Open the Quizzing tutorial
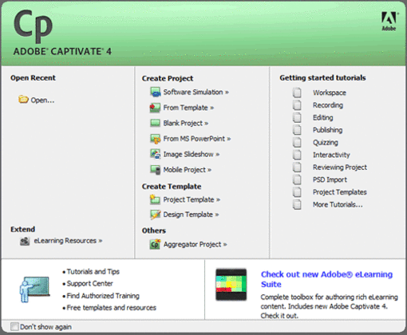 (x=326, y=142)
